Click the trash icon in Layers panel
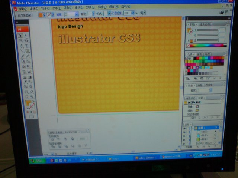Image resolution: width=238 pixels, height=178 pixels. tap(215, 146)
